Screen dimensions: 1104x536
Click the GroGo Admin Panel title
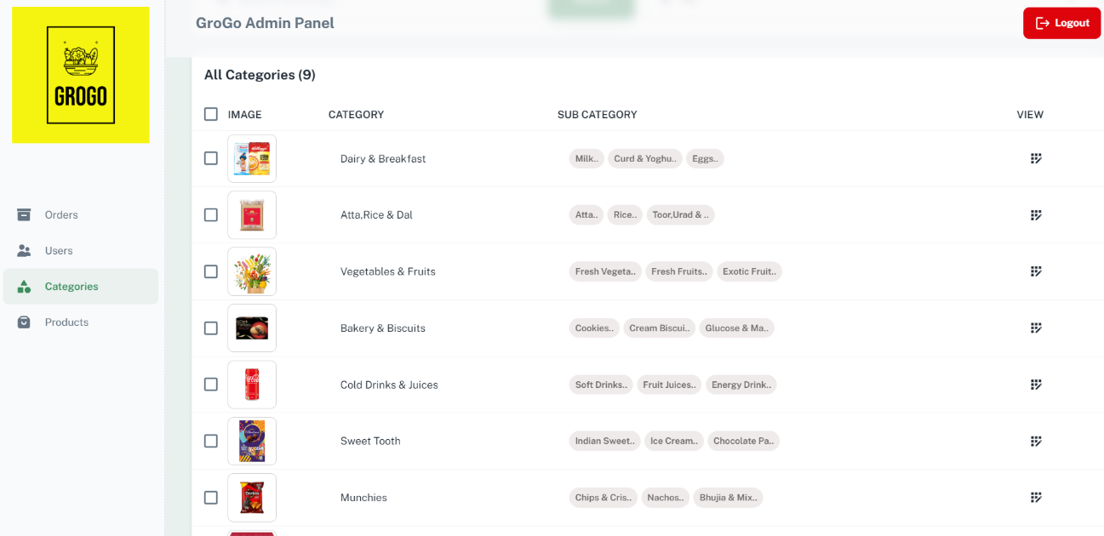(265, 23)
